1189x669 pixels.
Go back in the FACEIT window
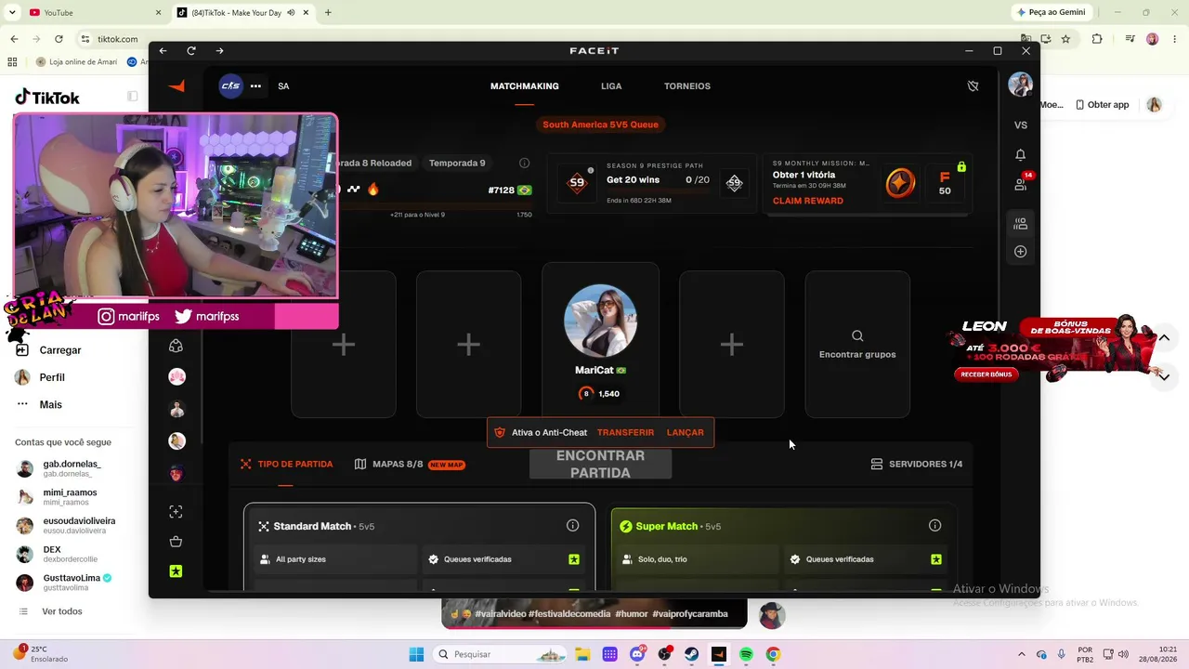pos(163,50)
